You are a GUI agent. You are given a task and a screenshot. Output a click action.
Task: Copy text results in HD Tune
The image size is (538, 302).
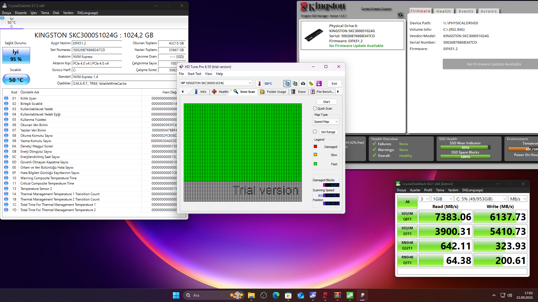[287, 83]
